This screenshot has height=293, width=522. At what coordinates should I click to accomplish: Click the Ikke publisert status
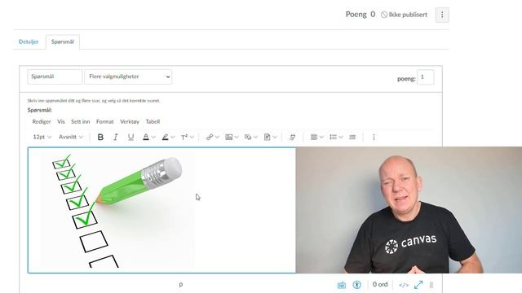(405, 15)
